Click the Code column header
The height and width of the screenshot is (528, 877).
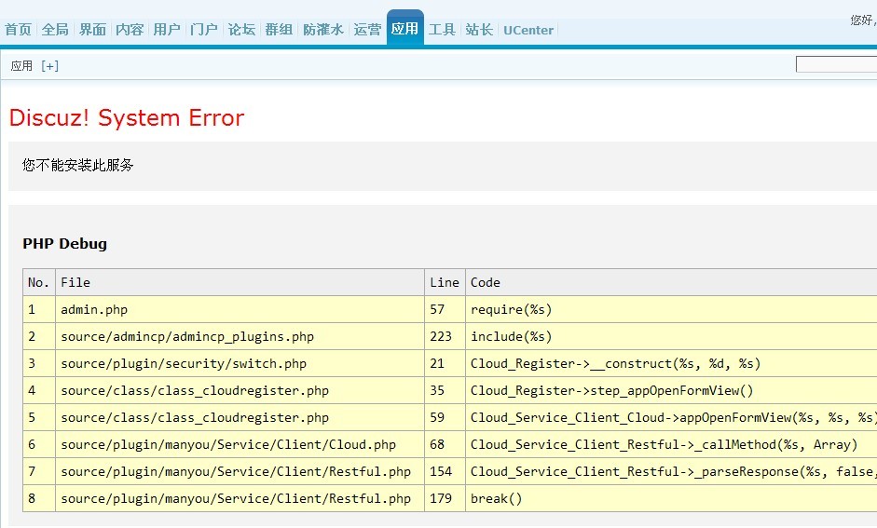pos(671,282)
